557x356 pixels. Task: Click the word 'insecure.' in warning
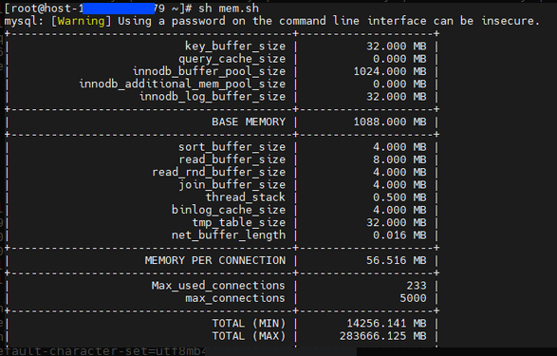point(511,21)
